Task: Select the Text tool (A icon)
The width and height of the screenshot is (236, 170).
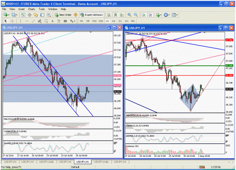Action: pos(52,21)
